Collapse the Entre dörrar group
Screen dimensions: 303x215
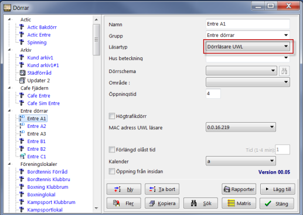9,110
